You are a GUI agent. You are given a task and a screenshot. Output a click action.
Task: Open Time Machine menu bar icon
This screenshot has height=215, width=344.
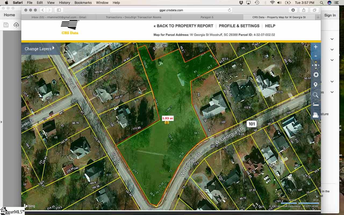[x=257, y=3]
